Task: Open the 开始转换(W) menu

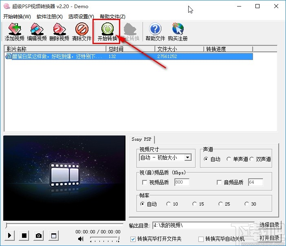Action: pyautogui.click(x=17, y=17)
